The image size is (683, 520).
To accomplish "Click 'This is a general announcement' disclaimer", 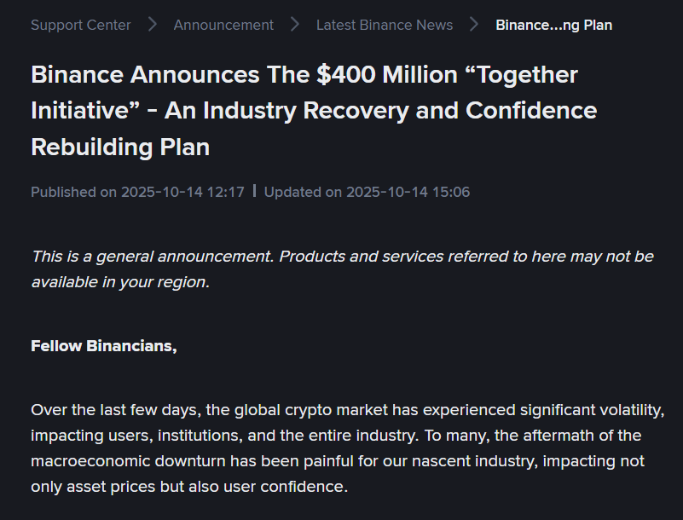I will coord(153,257).
